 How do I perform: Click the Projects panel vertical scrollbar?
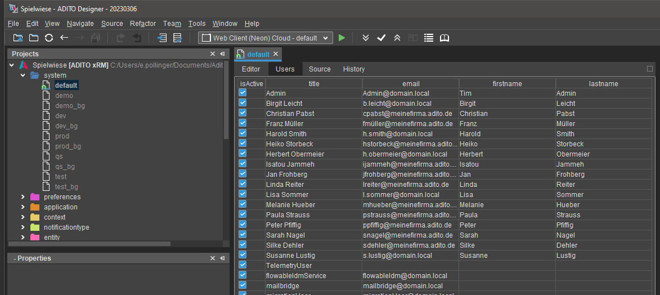click(x=226, y=100)
